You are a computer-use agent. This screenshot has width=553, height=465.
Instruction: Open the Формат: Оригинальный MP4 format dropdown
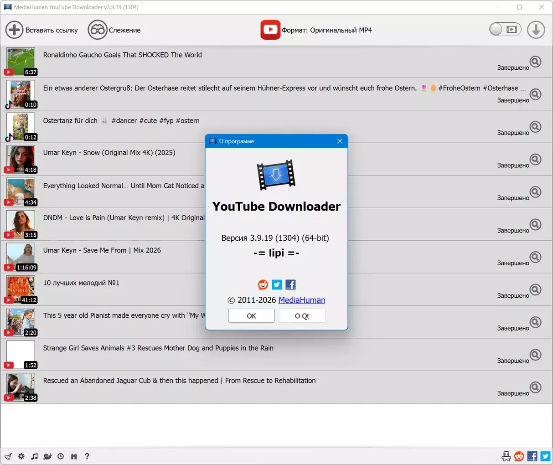[316, 30]
